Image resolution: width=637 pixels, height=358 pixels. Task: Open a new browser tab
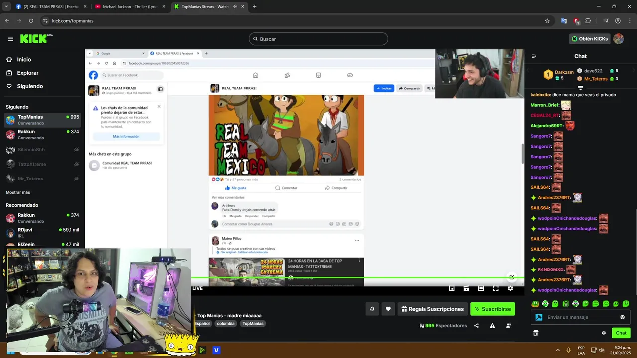point(255,7)
